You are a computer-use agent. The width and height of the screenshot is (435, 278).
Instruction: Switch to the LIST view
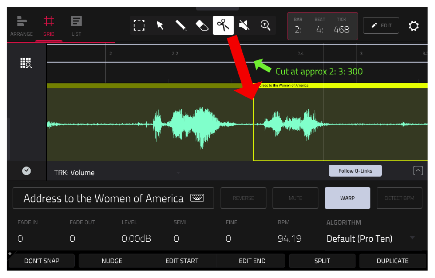point(76,26)
